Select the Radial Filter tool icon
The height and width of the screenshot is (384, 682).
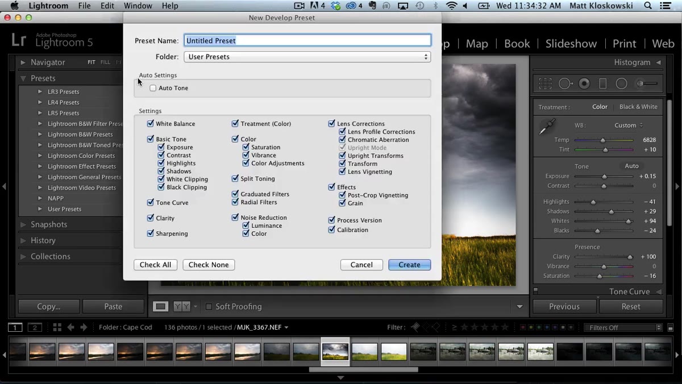(622, 84)
